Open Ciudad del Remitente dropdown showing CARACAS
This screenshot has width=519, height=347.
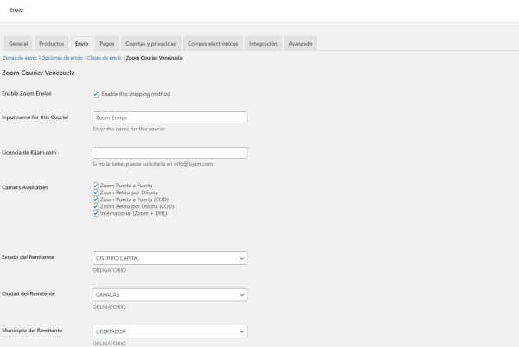click(170, 295)
